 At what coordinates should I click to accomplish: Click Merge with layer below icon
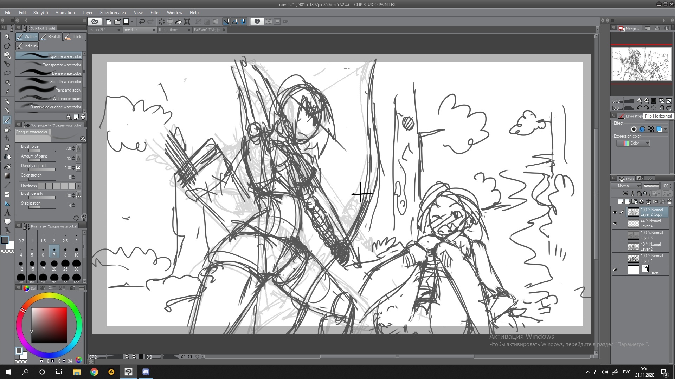tap(648, 201)
